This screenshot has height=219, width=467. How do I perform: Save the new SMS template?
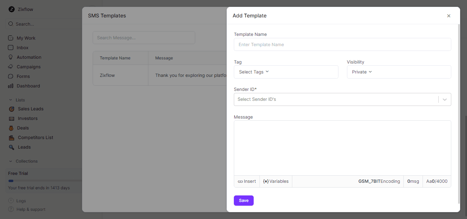pyautogui.click(x=243, y=201)
